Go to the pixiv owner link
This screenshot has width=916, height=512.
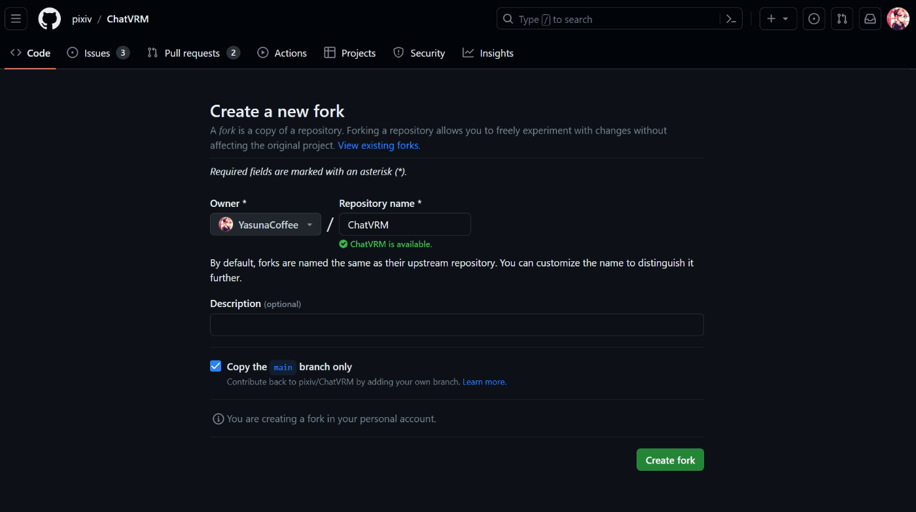(82, 19)
